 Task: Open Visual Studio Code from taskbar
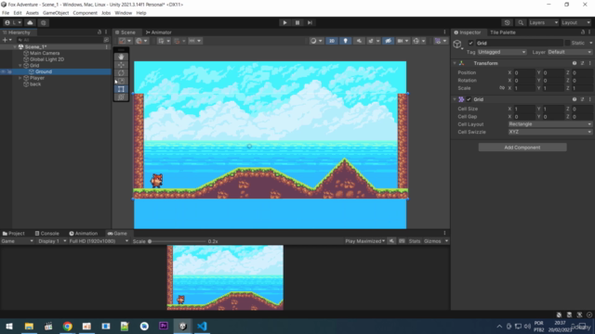(x=202, y=326)
